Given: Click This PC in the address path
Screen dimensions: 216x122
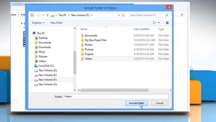Looking at the screenshot, I should tap(62, 15).
